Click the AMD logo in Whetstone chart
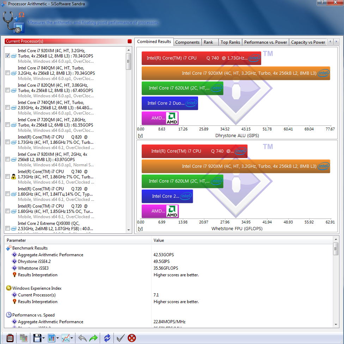This screenshot has height=344, width=344. pyautogui.click(x=172, y=211)
